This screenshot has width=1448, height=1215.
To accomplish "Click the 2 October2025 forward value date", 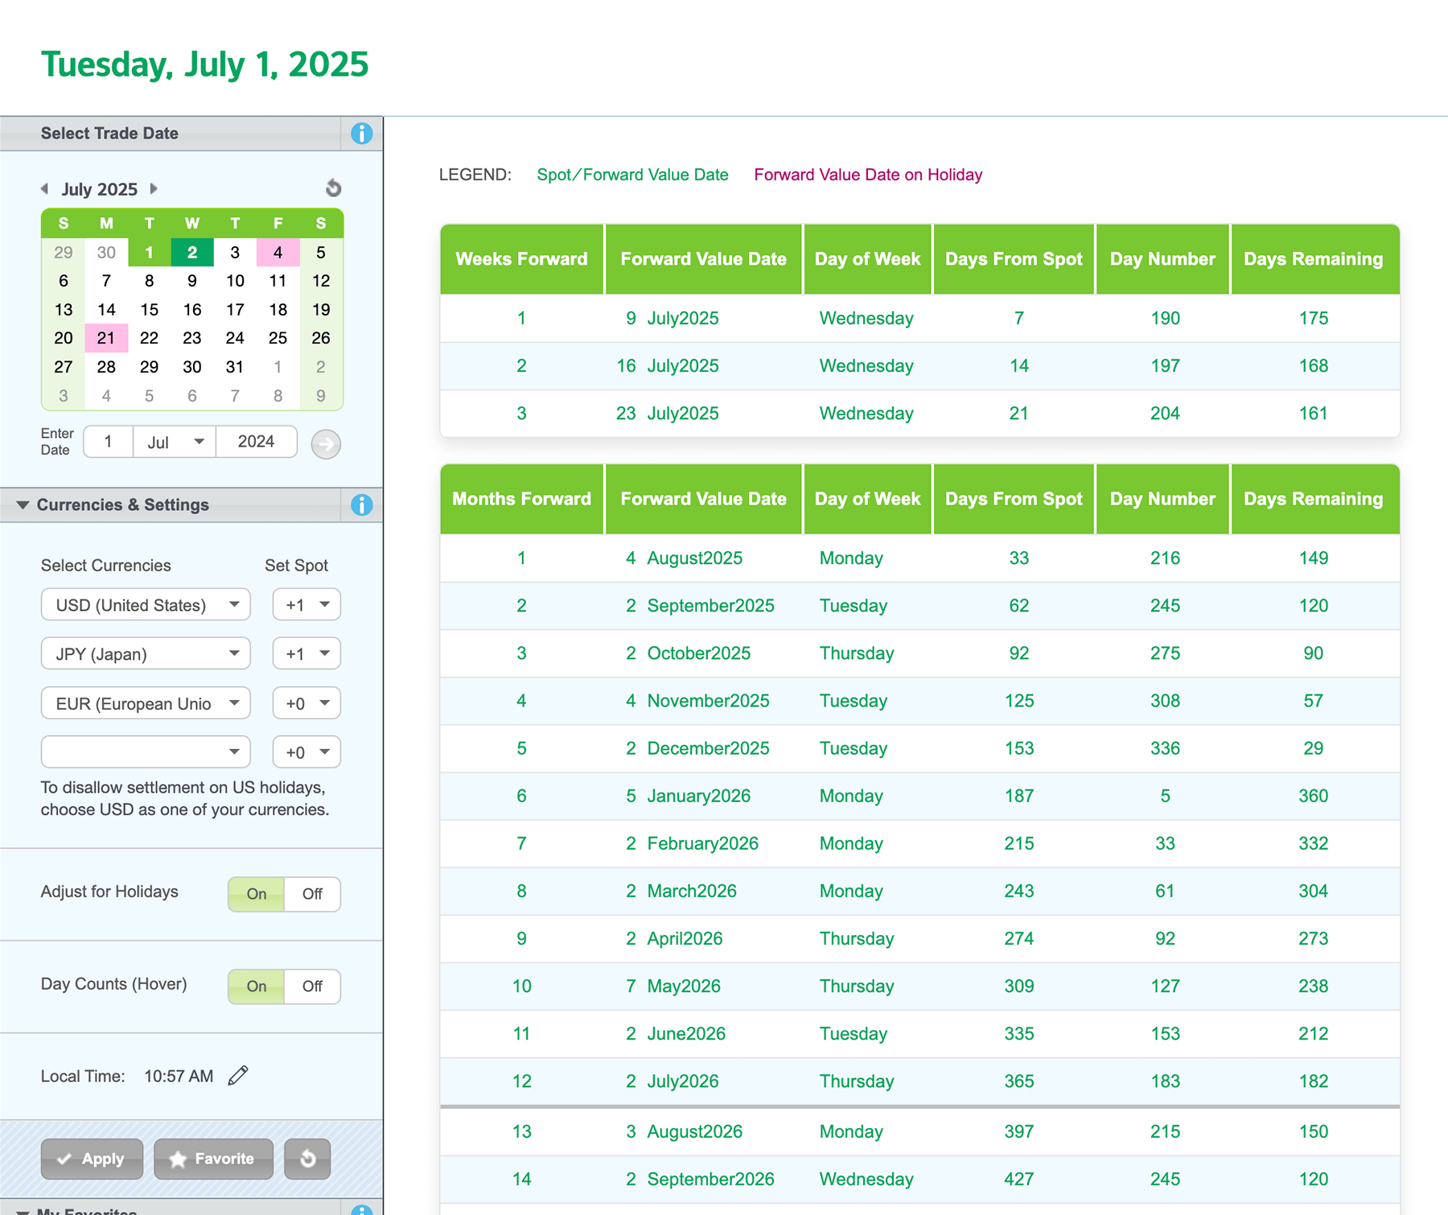I will tap(688, 653).
